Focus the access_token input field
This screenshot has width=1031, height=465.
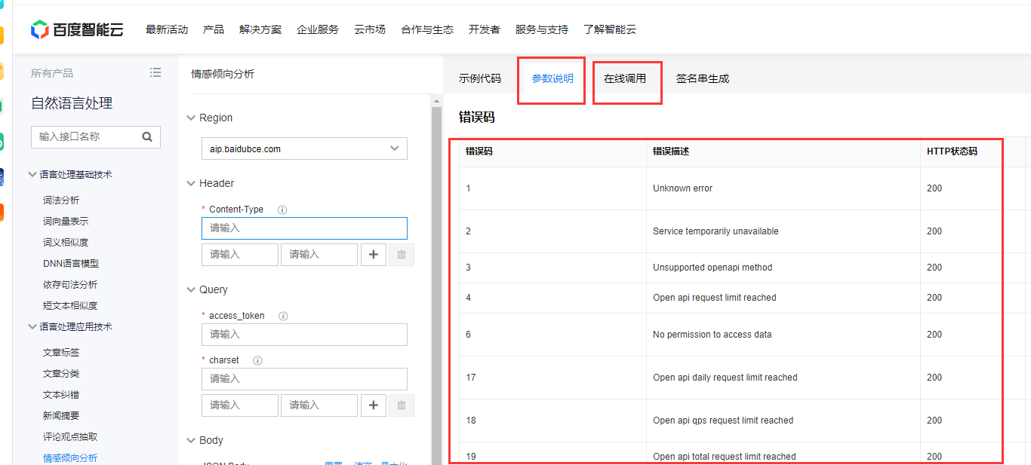(x=304, y=335)
